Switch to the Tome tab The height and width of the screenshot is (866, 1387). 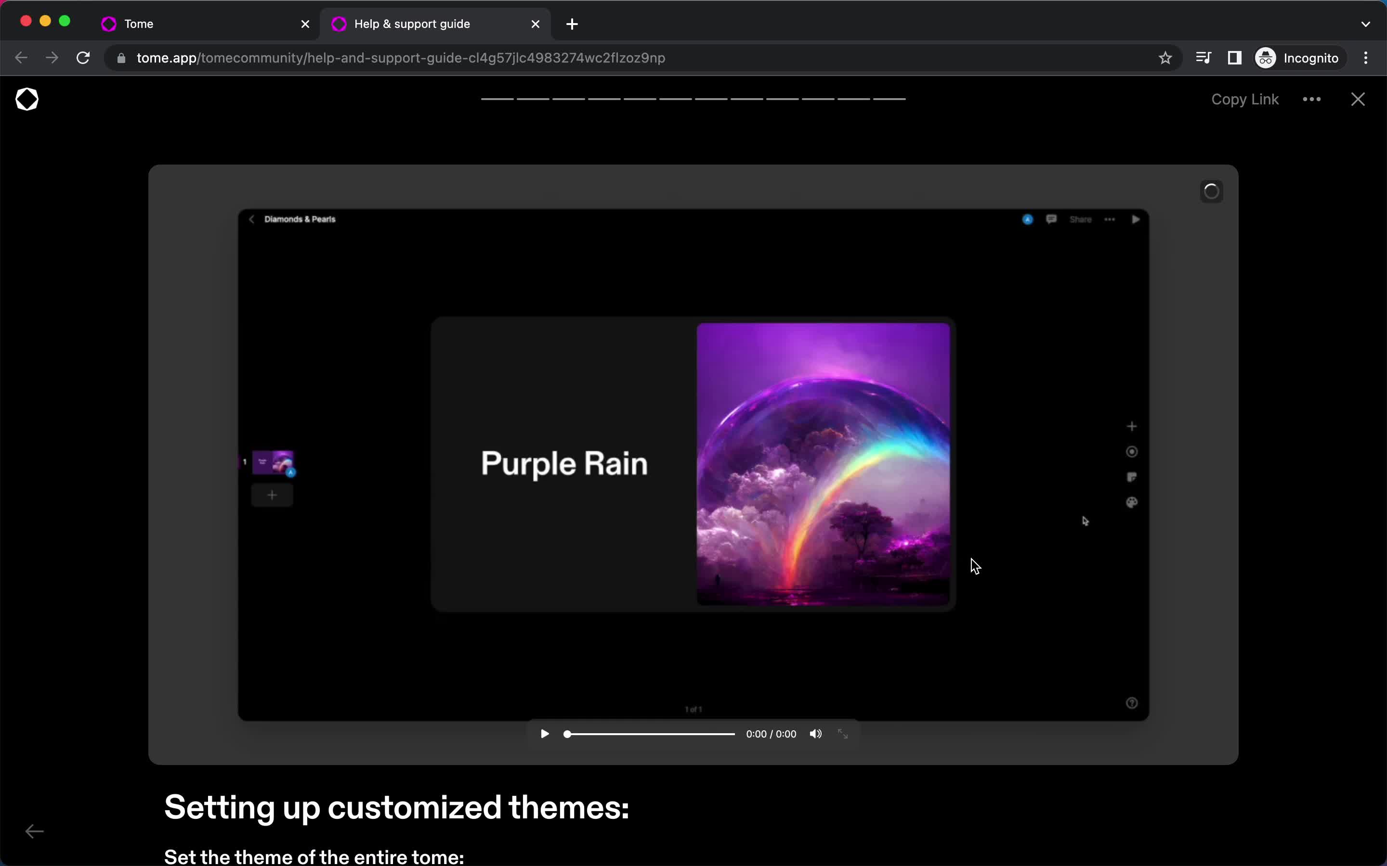pos(206,24)
